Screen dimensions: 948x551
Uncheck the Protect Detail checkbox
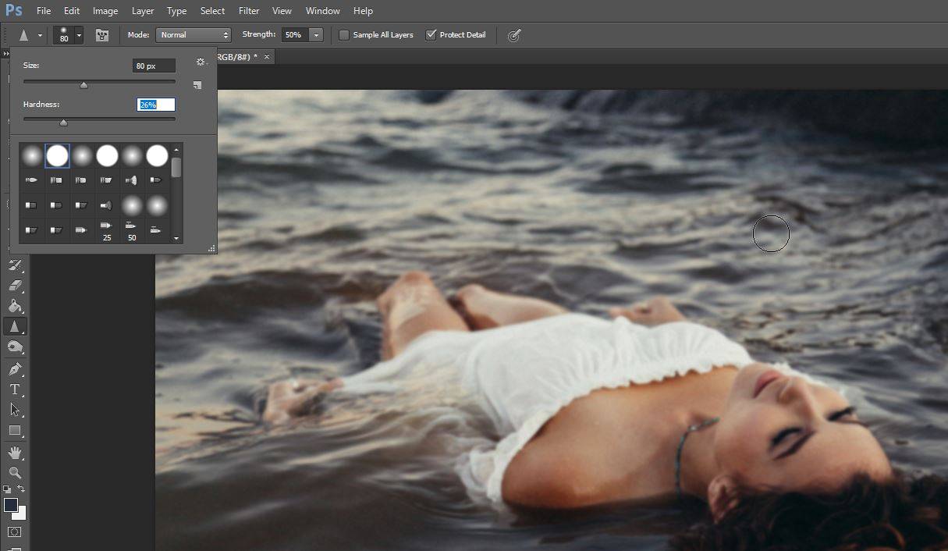[x=431, y=35]
